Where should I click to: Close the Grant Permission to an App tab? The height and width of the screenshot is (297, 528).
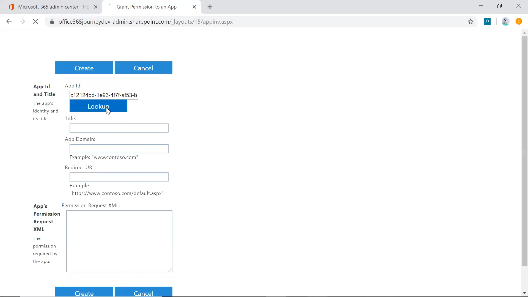tap(194, 7)
